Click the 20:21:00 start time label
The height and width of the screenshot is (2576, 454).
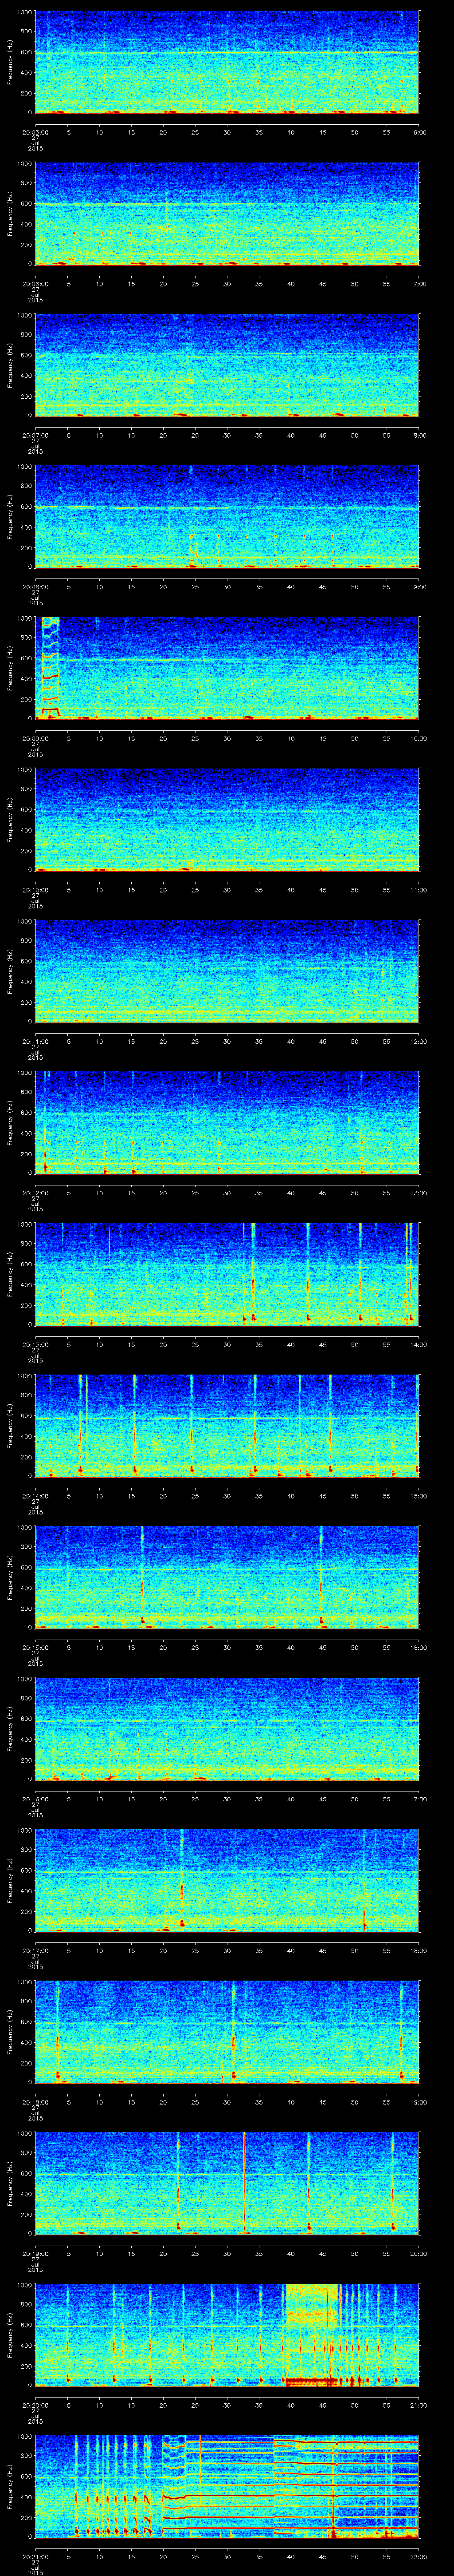point(35,2556)
